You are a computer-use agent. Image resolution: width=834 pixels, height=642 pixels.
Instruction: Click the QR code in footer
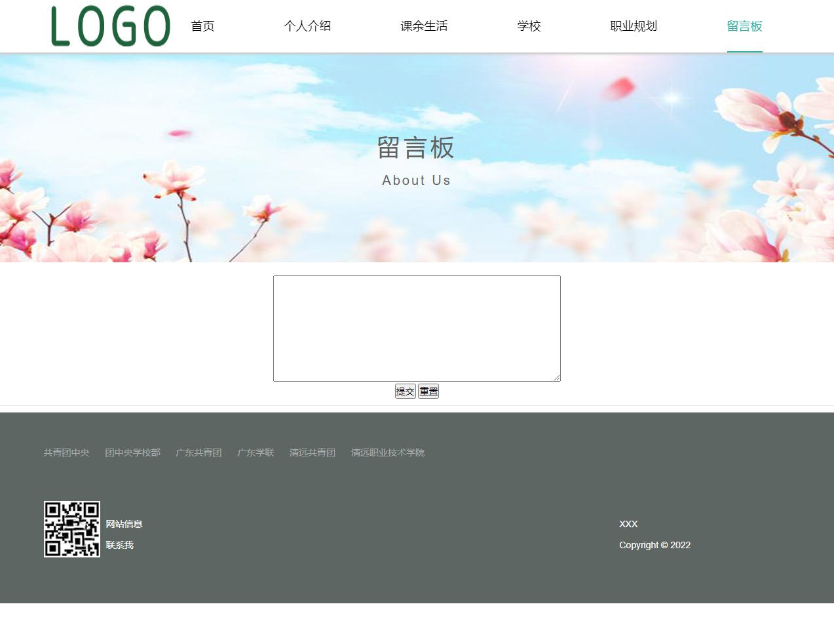[72, 529]
